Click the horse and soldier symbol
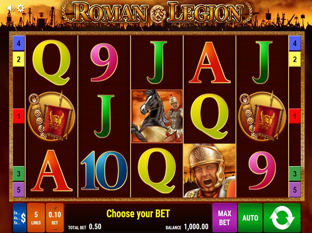Image resolution: width=312 pixels, height=233 pixels. pos(157,116)
